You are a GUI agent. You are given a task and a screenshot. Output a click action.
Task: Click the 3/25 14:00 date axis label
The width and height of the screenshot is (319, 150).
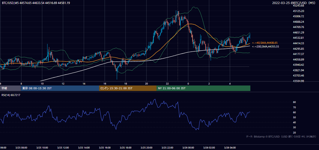point(84,148)
